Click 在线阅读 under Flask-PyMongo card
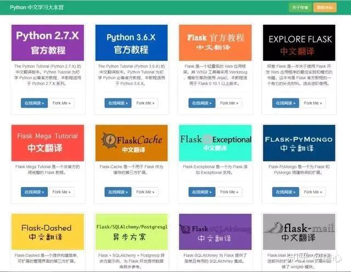This screenshot has width=351, height=272. click(286, 192)
